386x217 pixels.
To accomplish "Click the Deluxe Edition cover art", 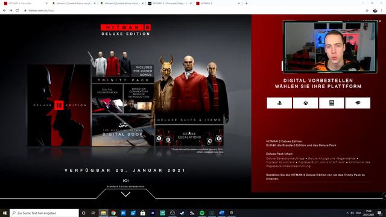I will click(59, 105).
